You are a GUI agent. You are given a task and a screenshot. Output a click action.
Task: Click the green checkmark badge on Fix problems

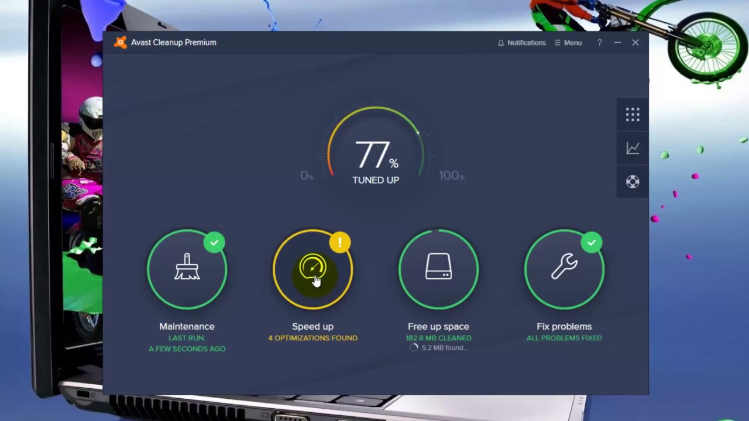pos(592,242)
